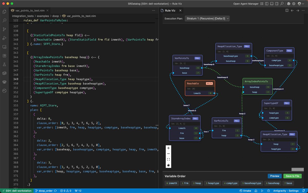Open the Explorer view in activity bar

(4, 12)
